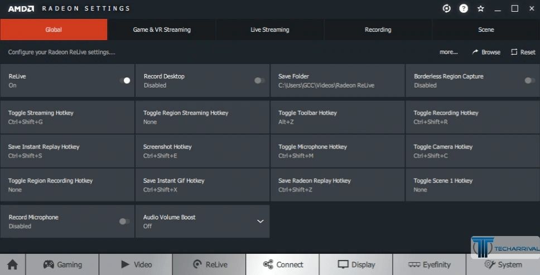
Task: Enable Borderless Region Capture toggle
Action: tap(529, 80)
